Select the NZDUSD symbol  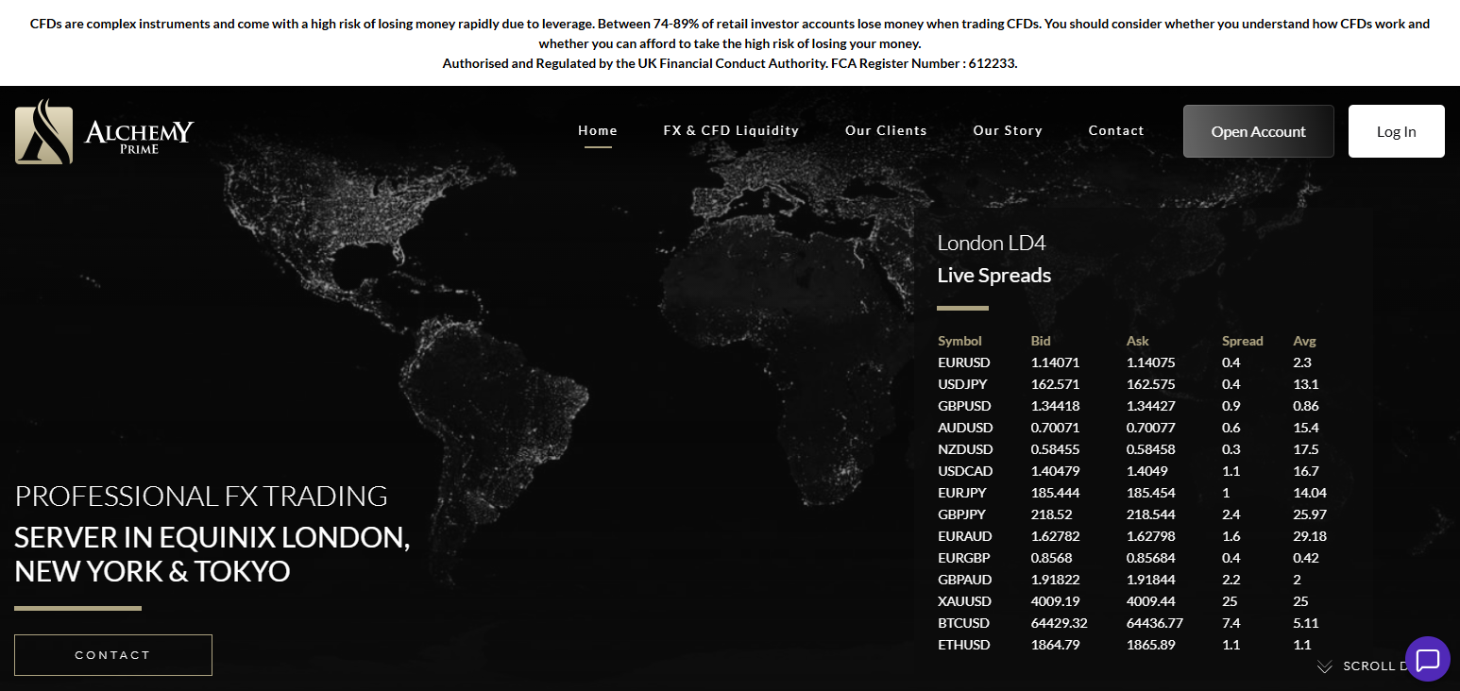(x=965, y=449)
